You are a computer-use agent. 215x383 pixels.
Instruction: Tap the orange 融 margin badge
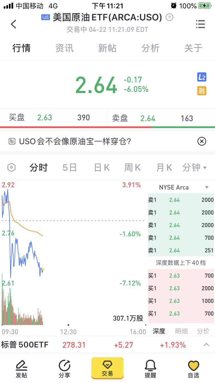(202, 91)
